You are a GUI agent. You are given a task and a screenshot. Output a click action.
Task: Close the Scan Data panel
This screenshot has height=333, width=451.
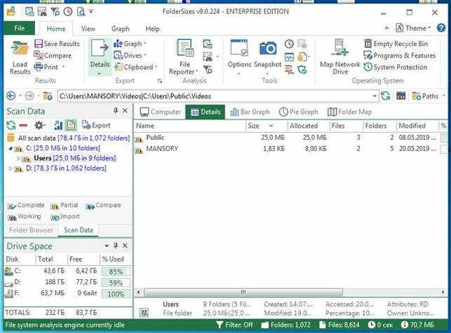(125, 111)
